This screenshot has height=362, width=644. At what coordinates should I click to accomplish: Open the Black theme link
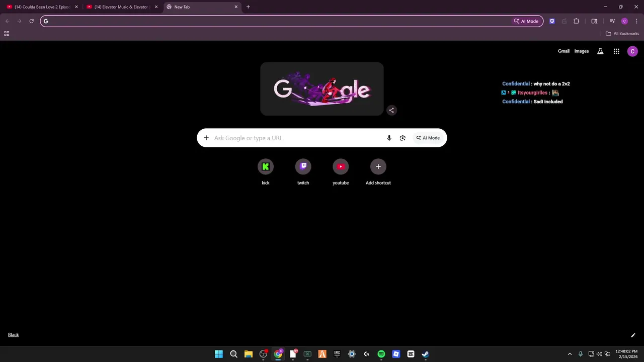[x=14, y=335]
